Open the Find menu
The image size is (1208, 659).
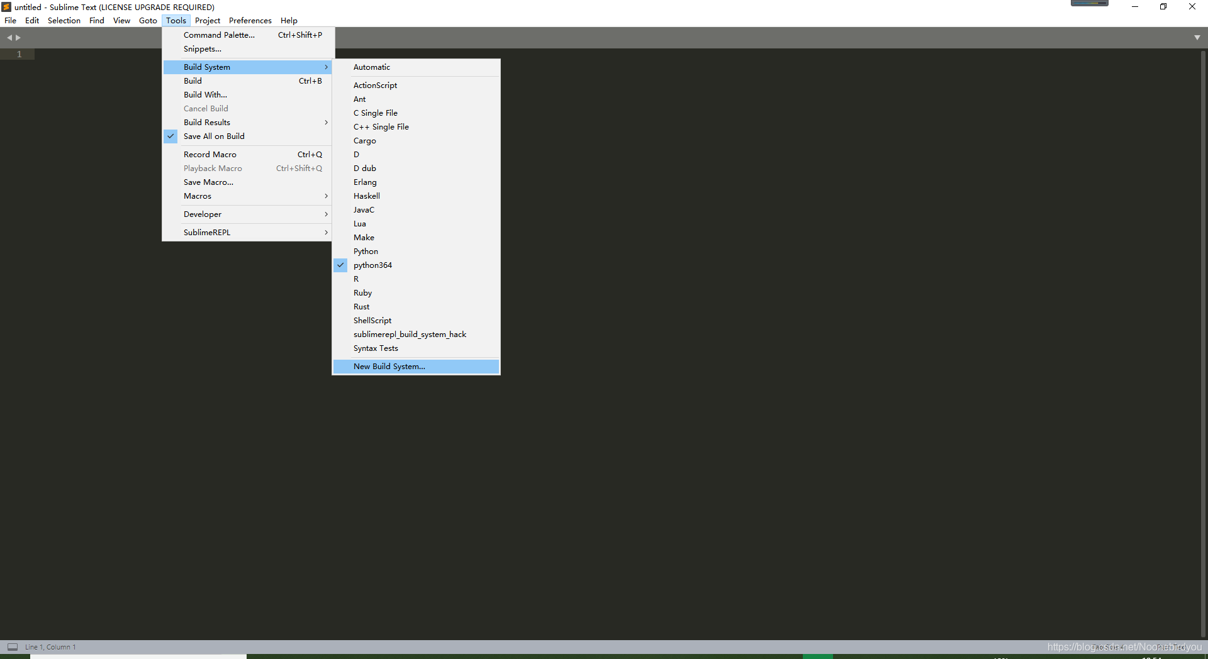[97, 21]
